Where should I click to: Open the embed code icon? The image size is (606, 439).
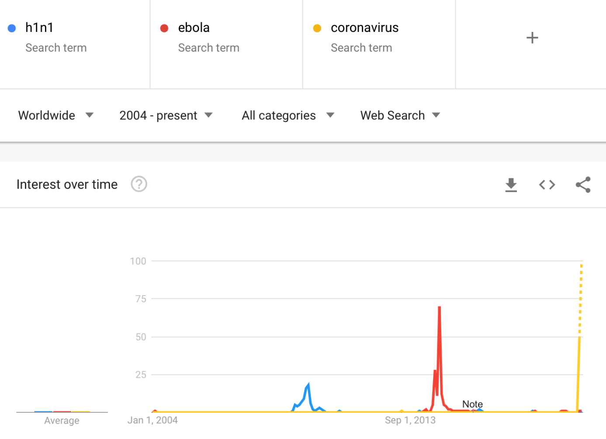point(547,185)
